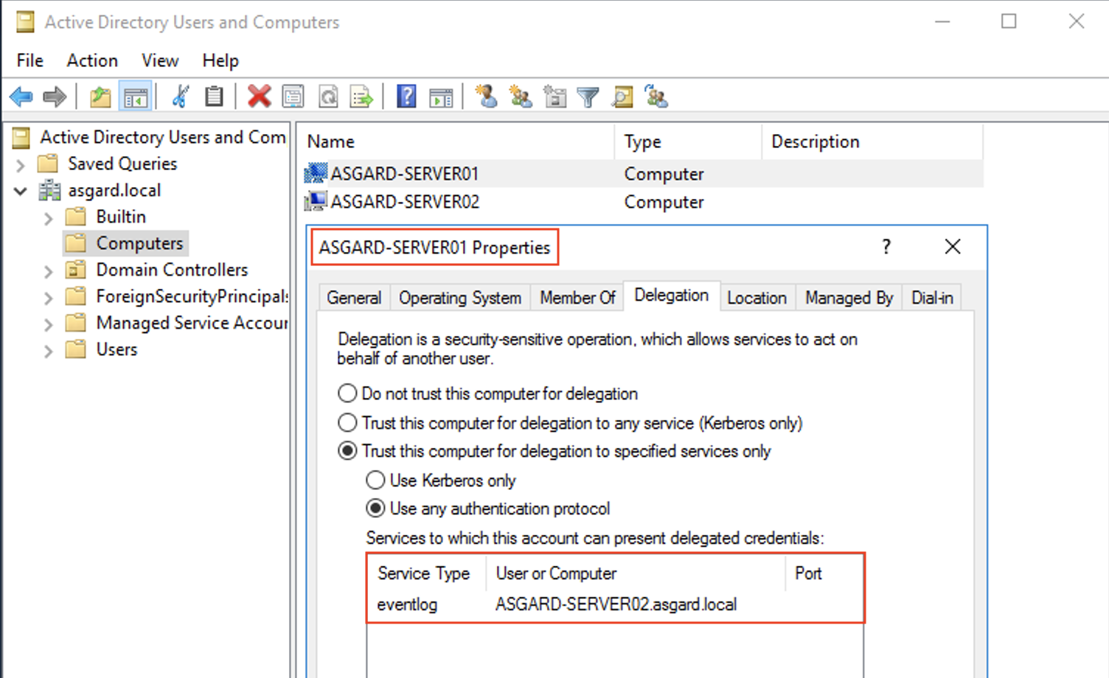This screenshot has width=1109, height=678.
Task: Select Trust for delegation to any service
Action: 347,423
